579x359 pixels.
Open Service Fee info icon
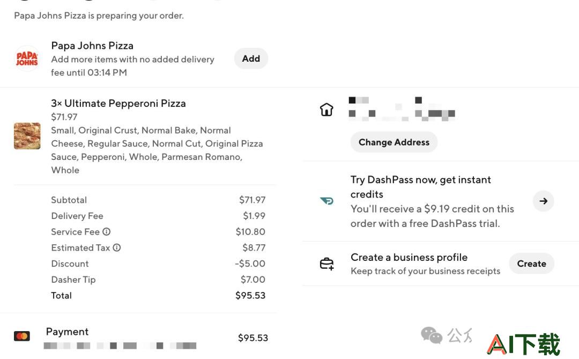(106, 231)
